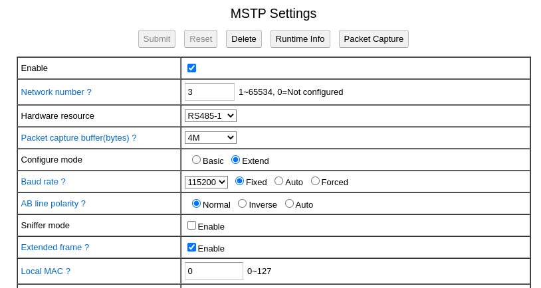Open the Network number help link
This screenshot has height=288, width=541.
(x=56, y=92)
